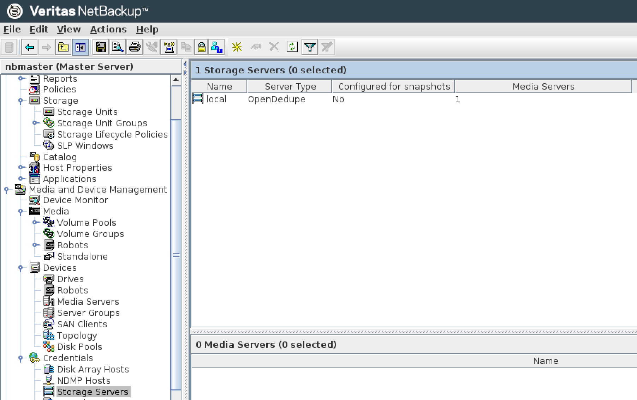
Task: Click the Delete X icon
Action: [x=274, y=47]
